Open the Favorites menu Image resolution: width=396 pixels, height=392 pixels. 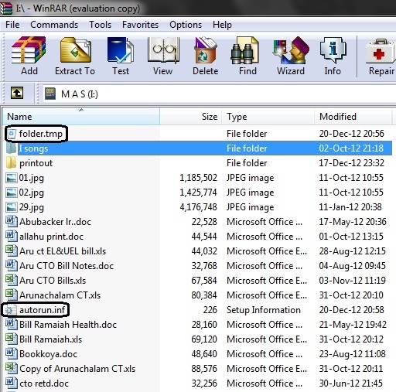[x=140, y=25]
